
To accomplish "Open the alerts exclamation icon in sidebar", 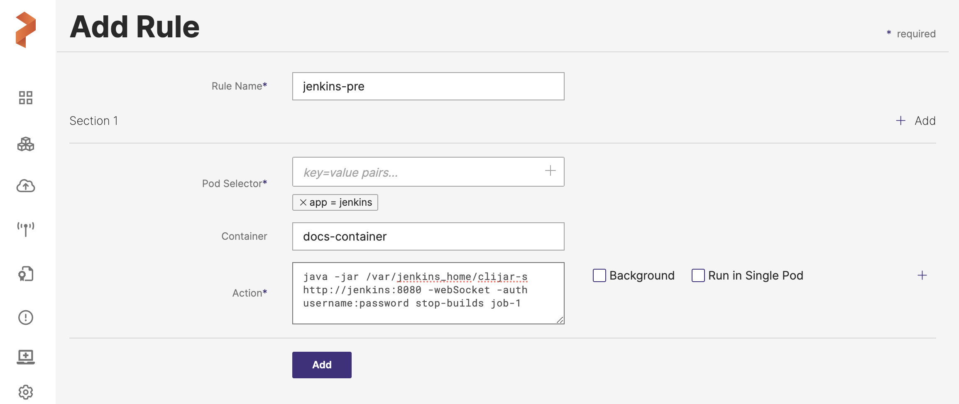I will [x=26, y=317].
